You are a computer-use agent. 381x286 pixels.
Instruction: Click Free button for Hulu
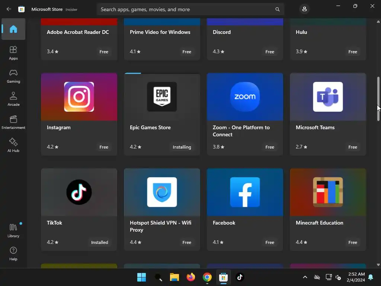[x=353, y=51]
